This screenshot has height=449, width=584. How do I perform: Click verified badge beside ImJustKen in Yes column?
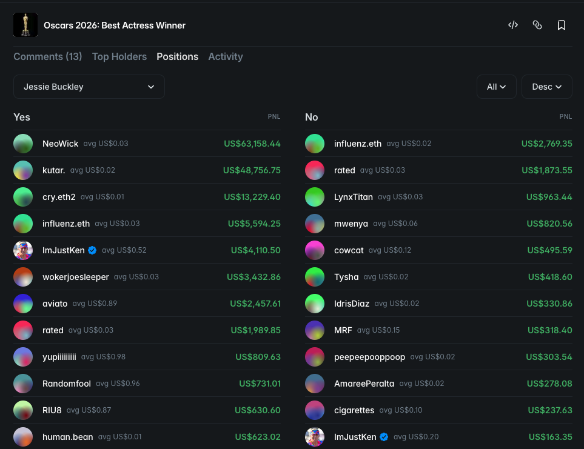click(x=92, y=250)
